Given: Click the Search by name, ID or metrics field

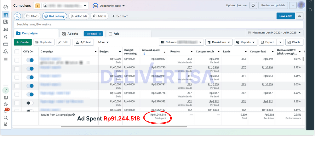Looking at the screenshot, I should [x=158, y=24].
